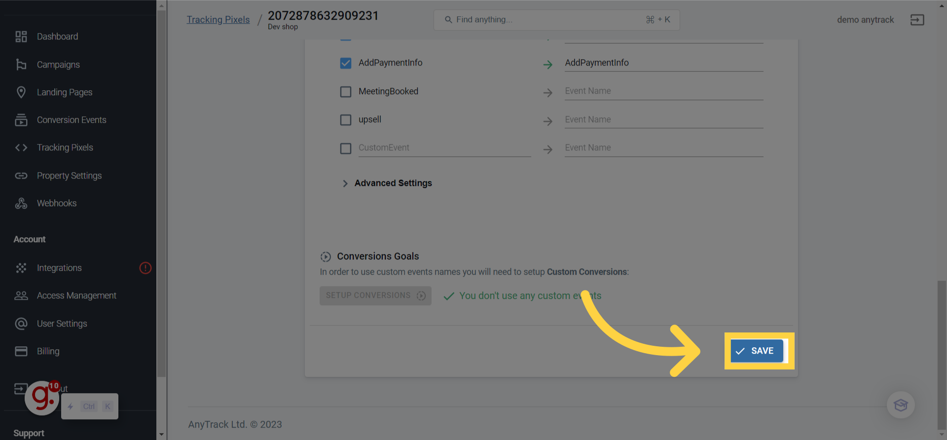The width and height of the screenshot is (947, 440).
Task: Click the sidebar scrollbar down arrow
Action: pos(161,435)
